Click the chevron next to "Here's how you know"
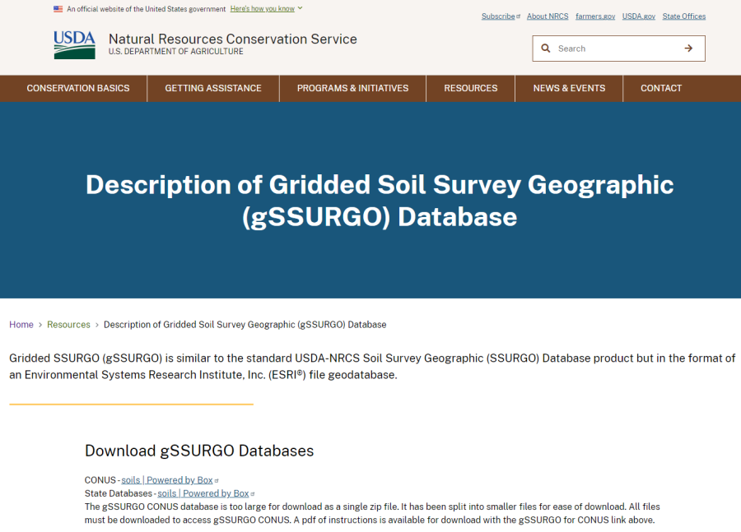The image size is (741, 532). point(301,8)
